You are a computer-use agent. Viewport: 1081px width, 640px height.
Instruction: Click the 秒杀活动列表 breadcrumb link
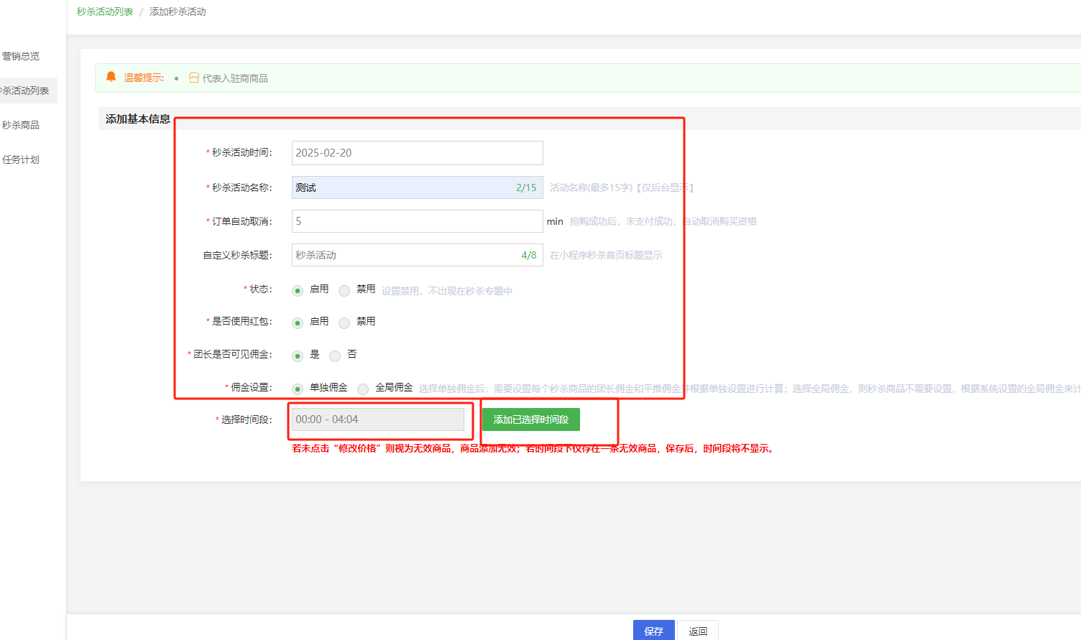105,11
